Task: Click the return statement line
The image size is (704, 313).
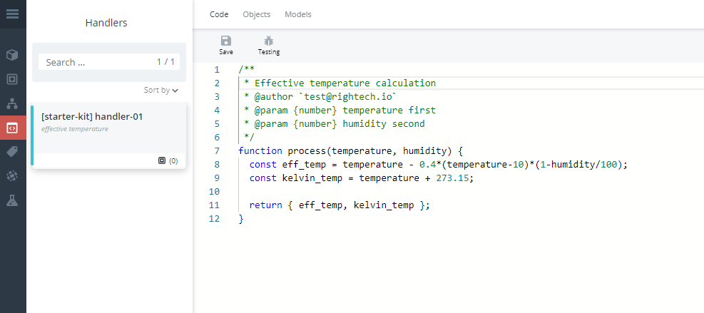Action: [x=340, y=205]
